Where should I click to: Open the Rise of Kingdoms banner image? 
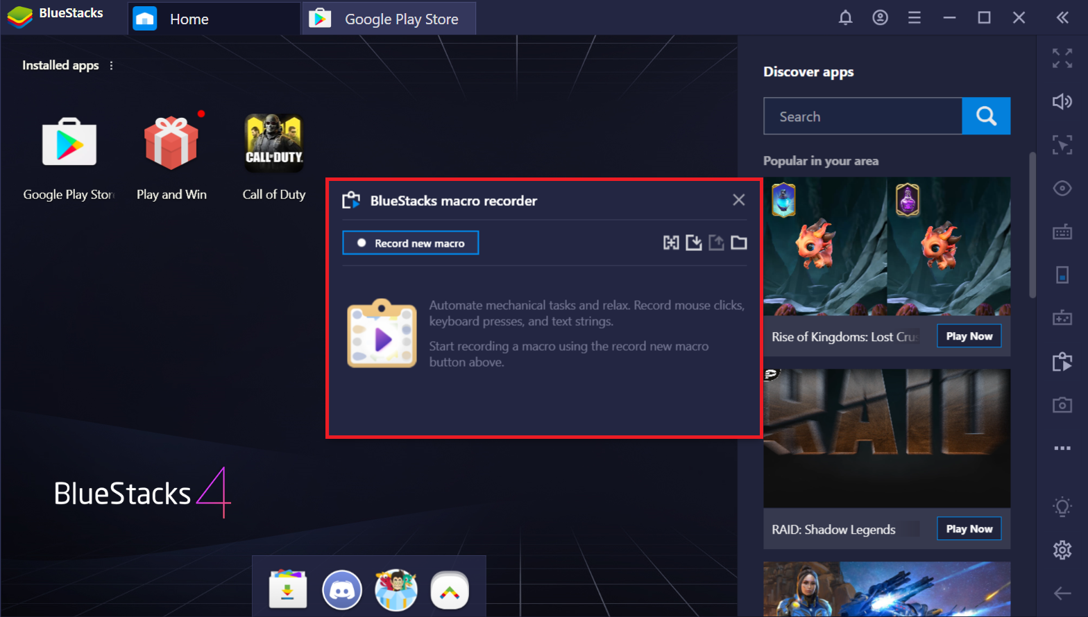point(887,246)
